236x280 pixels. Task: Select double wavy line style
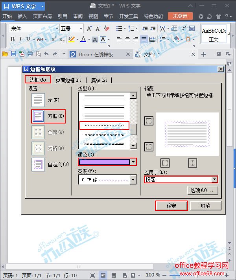pyautogui.click(x=104, y=134)
